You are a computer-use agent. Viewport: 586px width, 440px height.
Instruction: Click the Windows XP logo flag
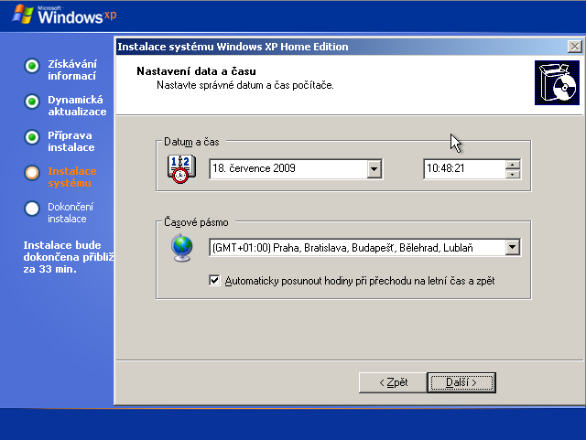click(x=22, y=15)
